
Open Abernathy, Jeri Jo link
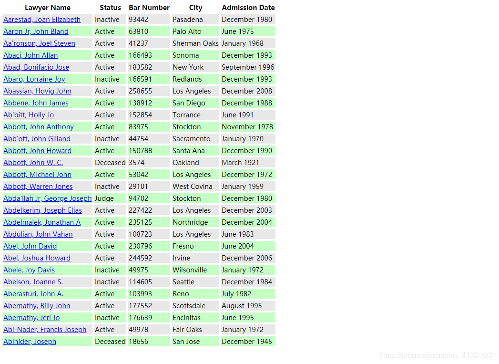(31, 318)
